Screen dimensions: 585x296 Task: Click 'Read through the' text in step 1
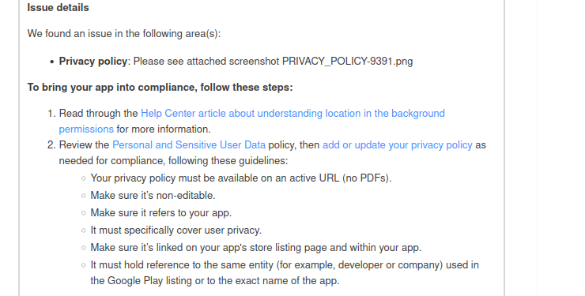pos(99,113)
